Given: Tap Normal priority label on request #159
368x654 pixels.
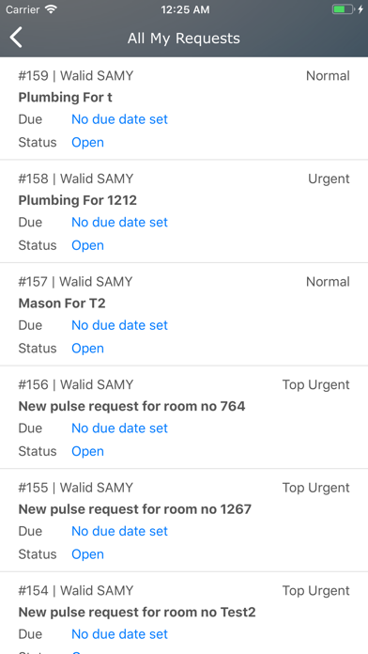Looking at the screenshot, I should (328, 76).
